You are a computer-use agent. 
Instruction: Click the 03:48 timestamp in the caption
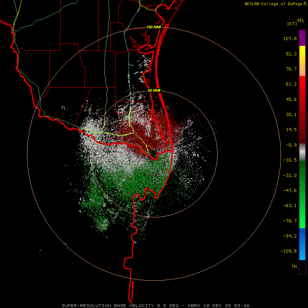tap(242, 306)
